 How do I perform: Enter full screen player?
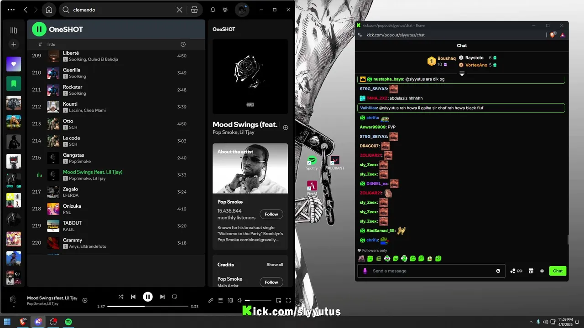coord(288,300)
